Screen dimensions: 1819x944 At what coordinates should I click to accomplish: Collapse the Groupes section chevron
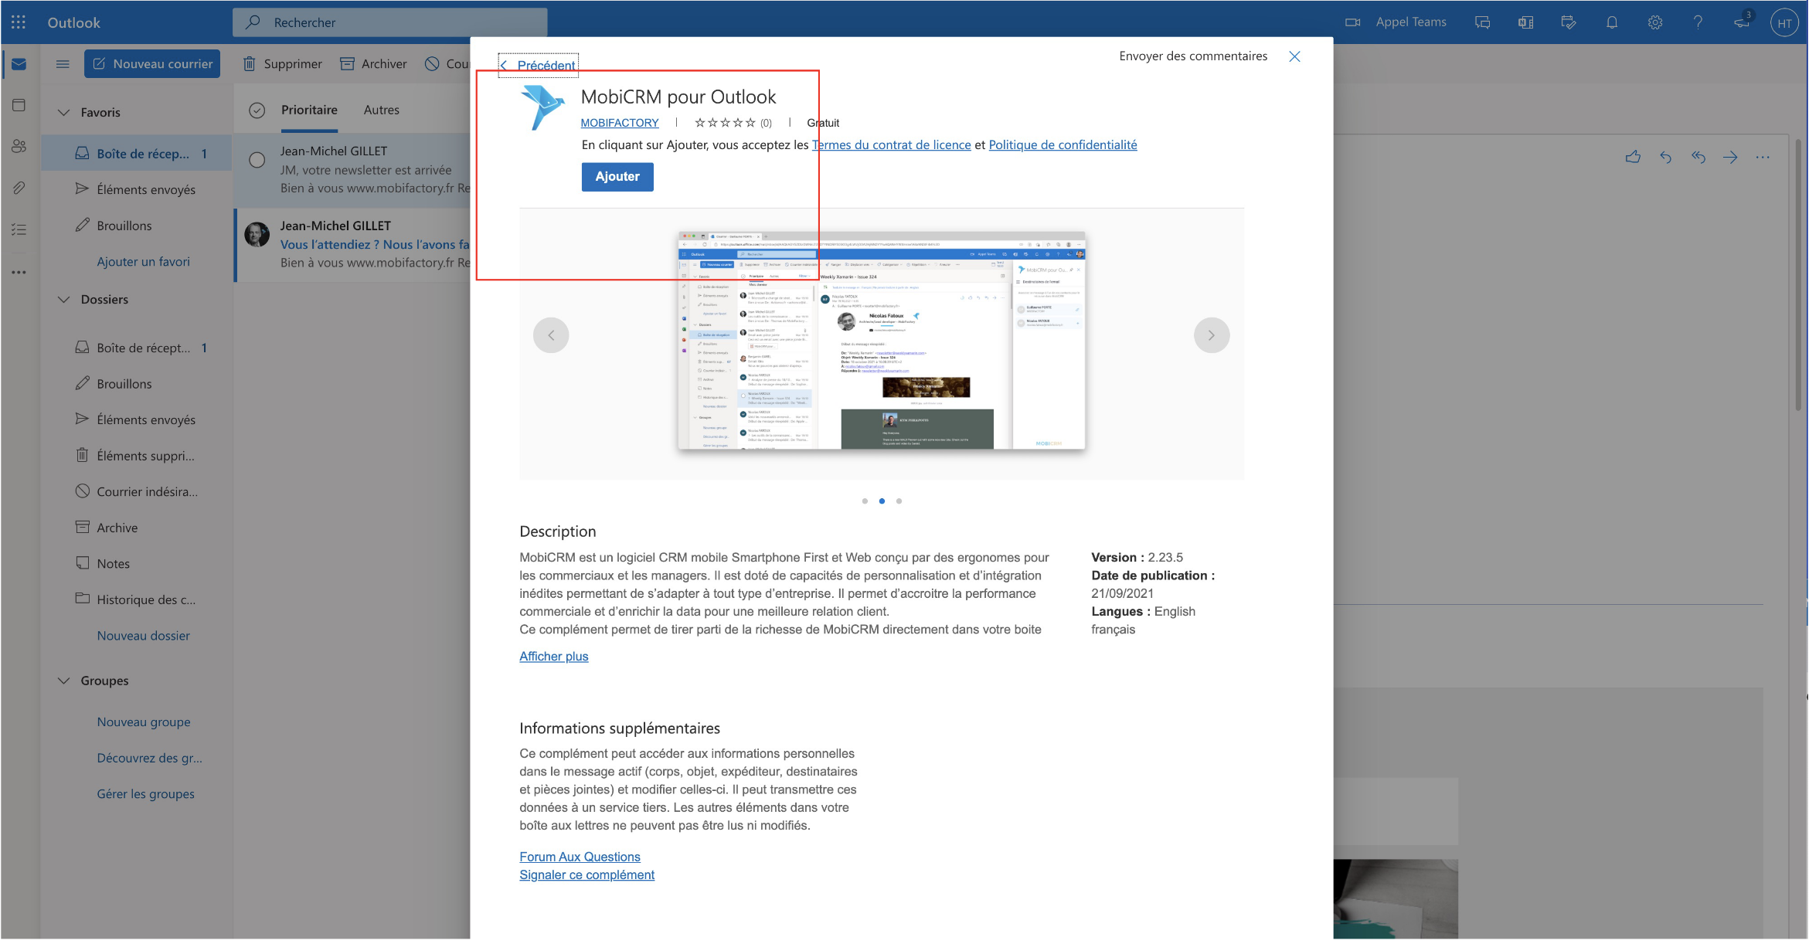[64, 681]
